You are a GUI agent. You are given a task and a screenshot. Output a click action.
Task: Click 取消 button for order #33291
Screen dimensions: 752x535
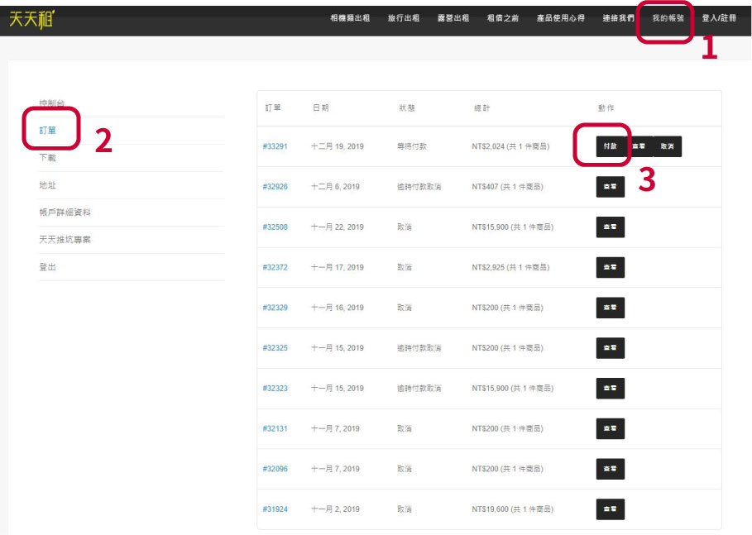[667, 146]
